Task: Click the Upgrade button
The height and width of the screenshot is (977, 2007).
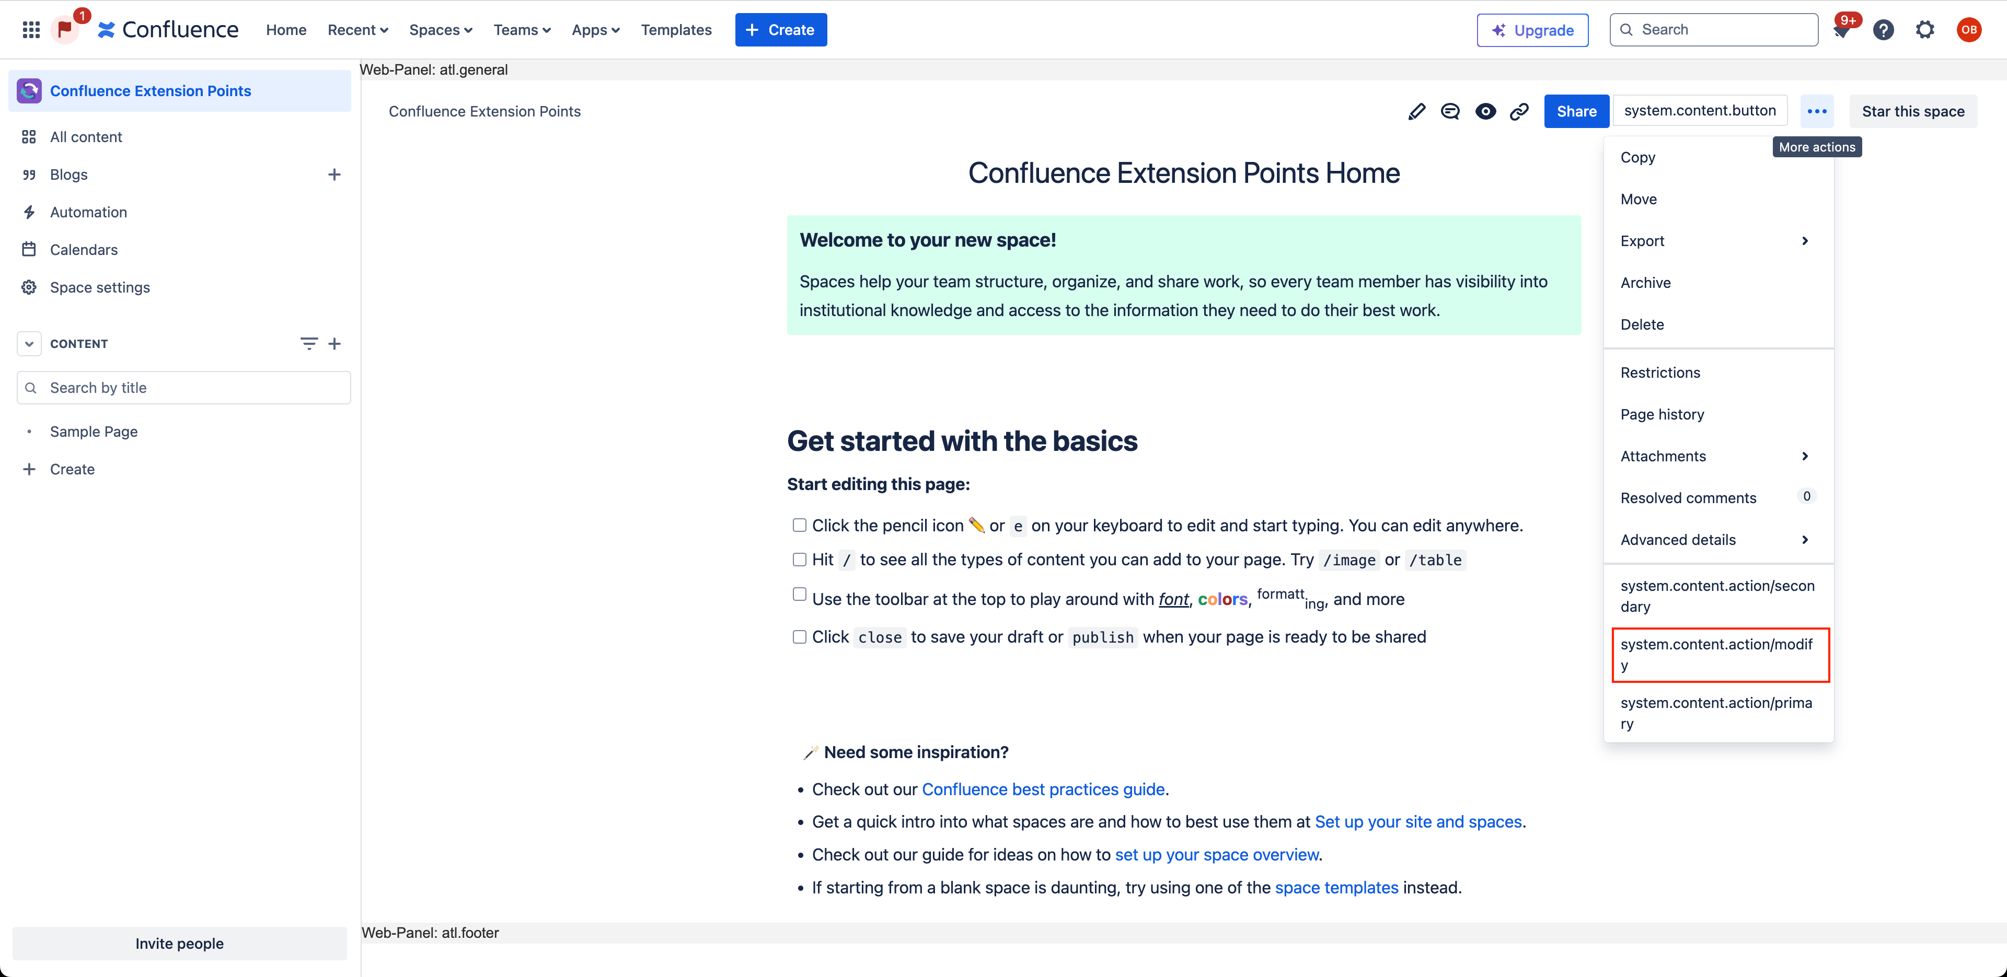Action: click(1532, 30)
